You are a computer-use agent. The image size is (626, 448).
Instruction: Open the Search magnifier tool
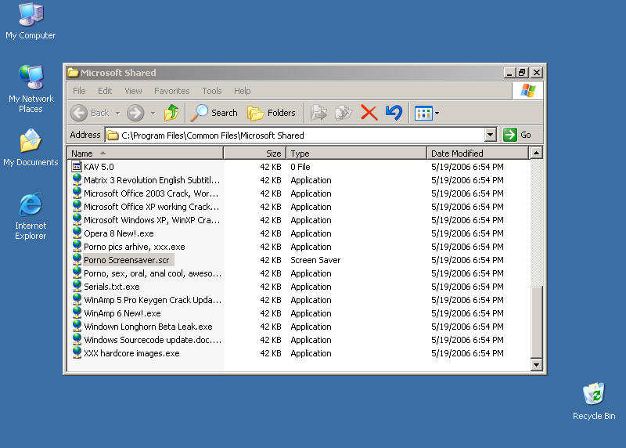(x=214, y=113)
